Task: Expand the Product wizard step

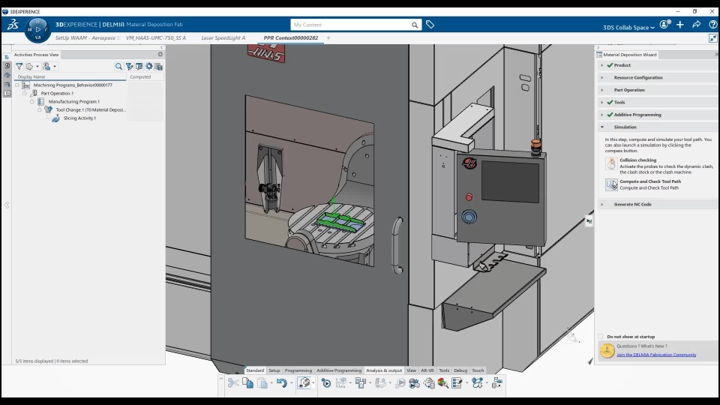Action: [602, 65]
